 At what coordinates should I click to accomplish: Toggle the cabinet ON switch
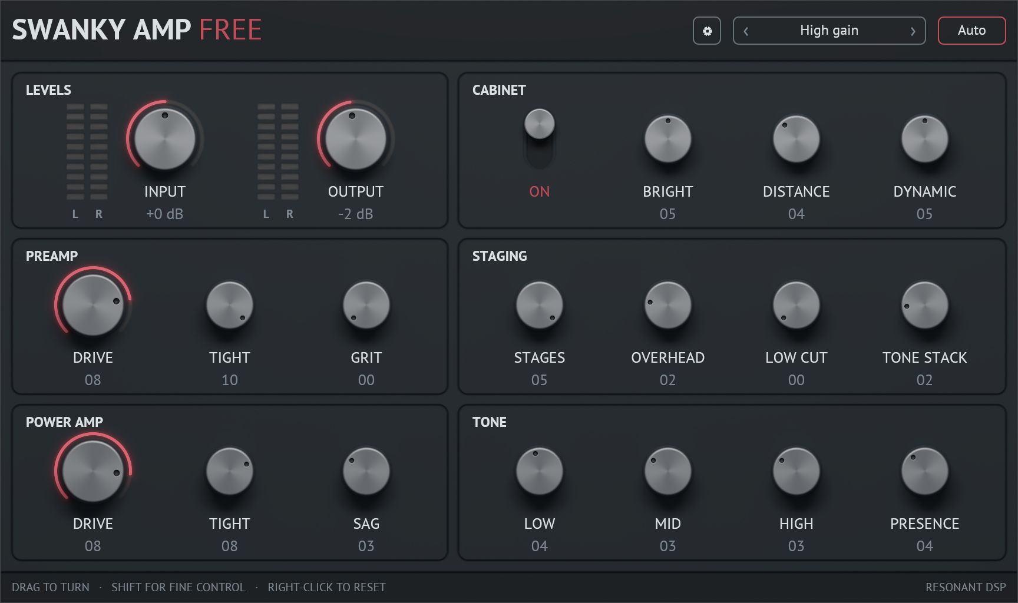[x=539, y=139]
